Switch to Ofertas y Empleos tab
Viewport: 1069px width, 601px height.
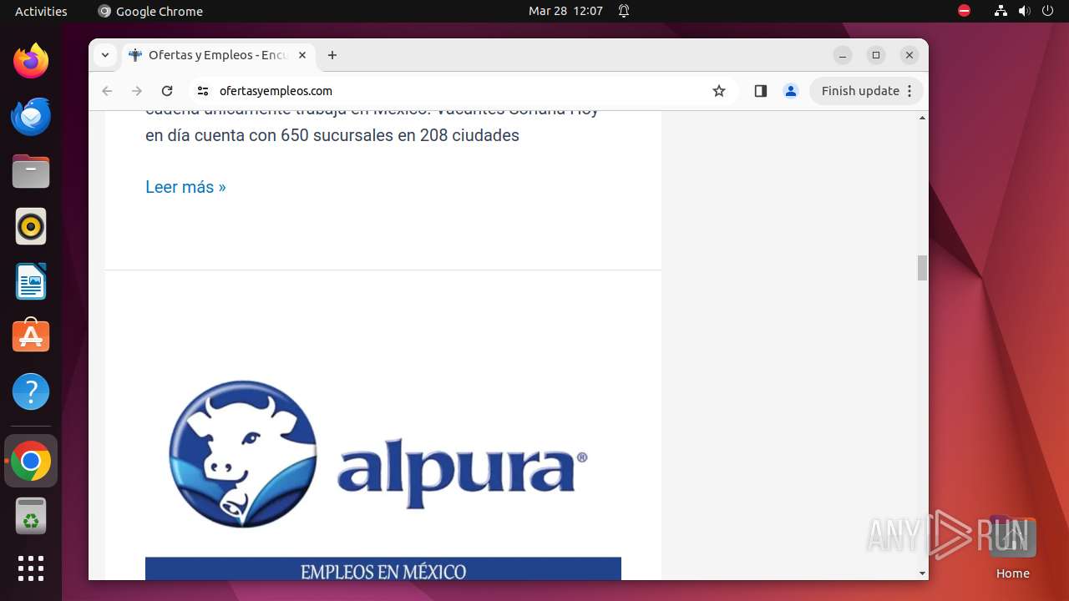(x=217, y=55)
